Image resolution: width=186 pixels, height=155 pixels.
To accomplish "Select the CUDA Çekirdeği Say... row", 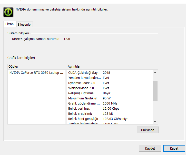I will tap(110, 73).
